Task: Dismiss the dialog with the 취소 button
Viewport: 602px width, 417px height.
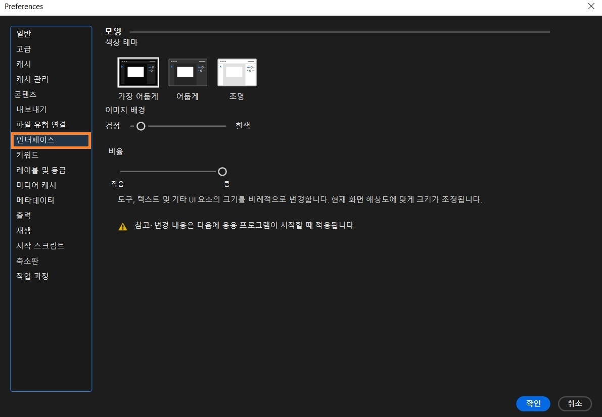Action: pos(575,403)
